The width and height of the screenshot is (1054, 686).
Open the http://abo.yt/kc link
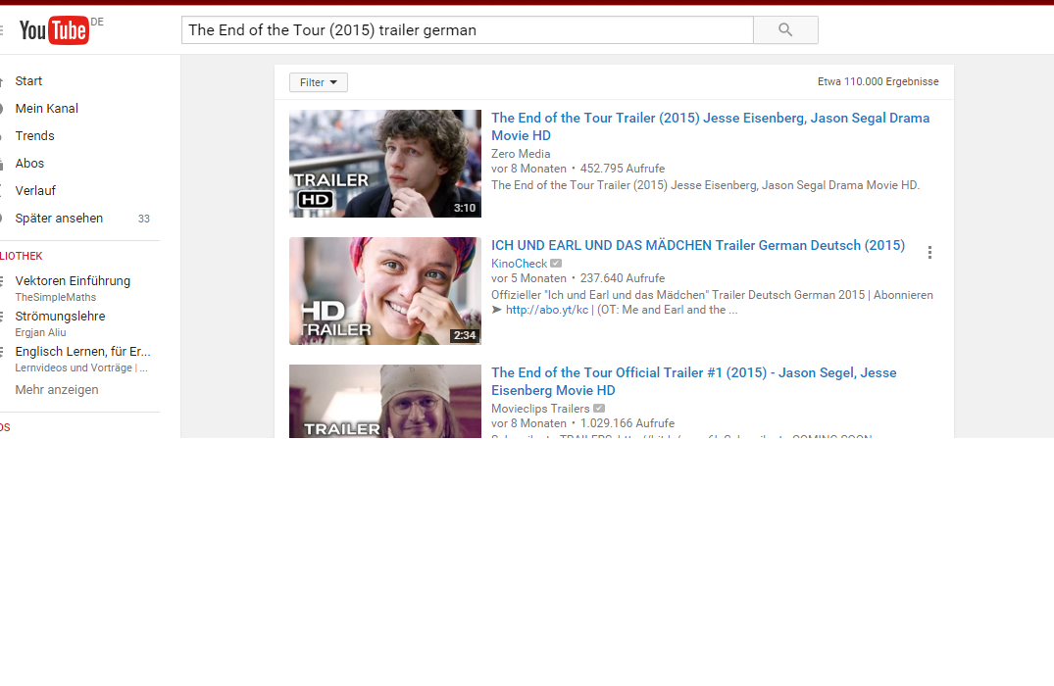pyautogui.click(x=547, y=310)
